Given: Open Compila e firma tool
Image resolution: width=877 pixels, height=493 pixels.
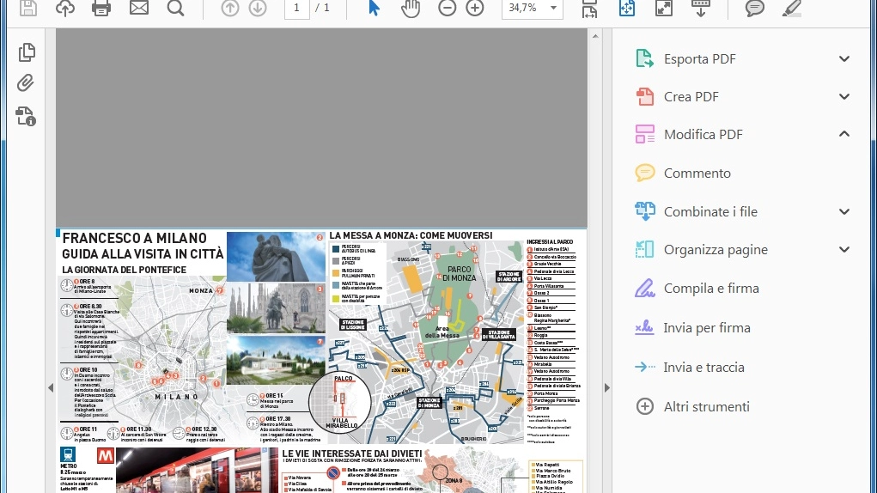Looking at the screenshot, I should point(711,289).
